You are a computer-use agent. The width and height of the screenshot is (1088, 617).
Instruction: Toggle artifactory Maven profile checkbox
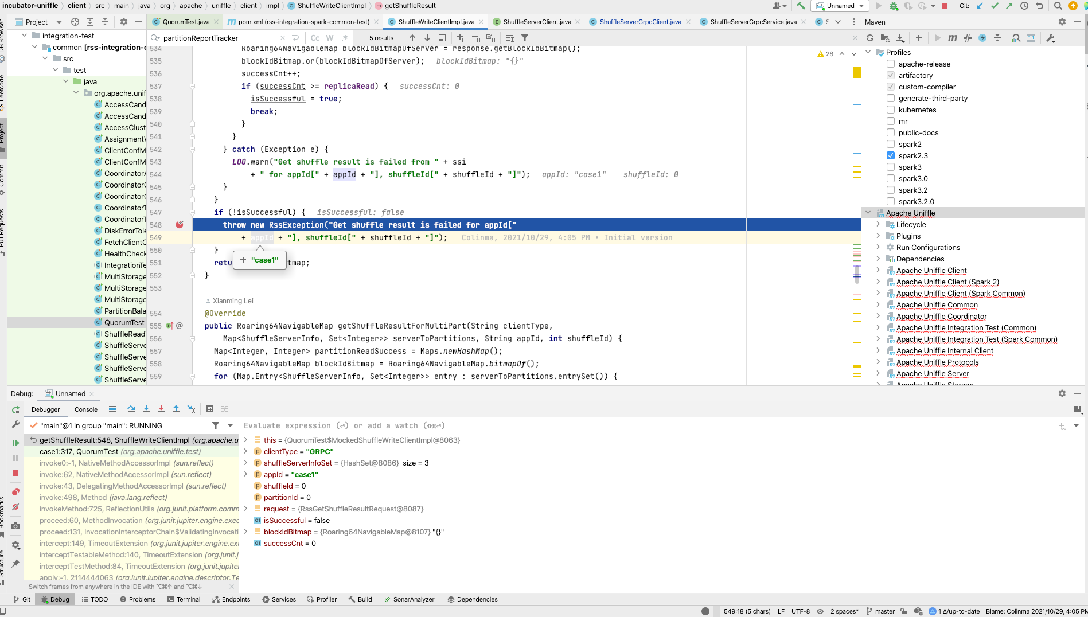pyautogui.click(x=891, y=75)
